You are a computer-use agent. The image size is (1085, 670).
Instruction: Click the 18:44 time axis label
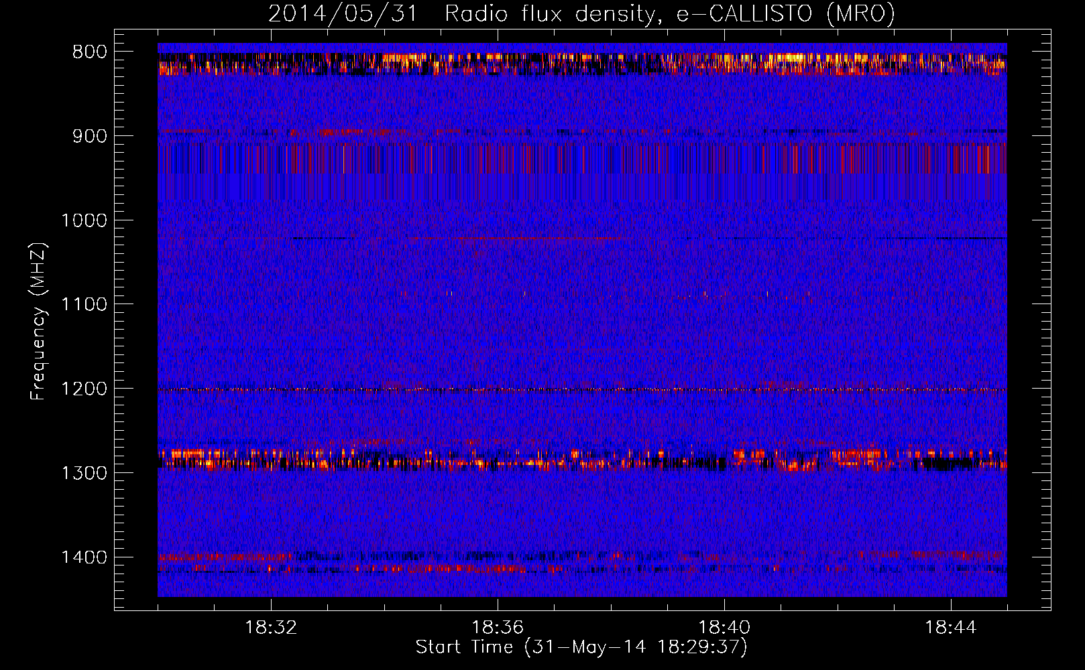[x=951, y=628]
